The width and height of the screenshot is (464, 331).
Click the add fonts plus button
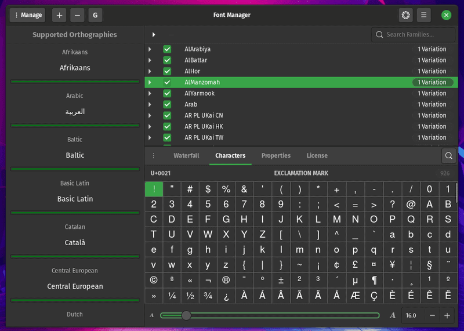pos(60,15)
